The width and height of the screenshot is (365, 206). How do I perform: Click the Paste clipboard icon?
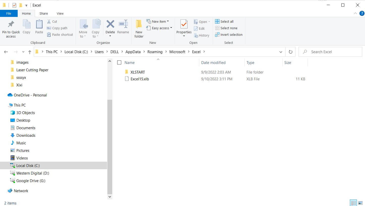pyautogui.click(x=39, y=24)
